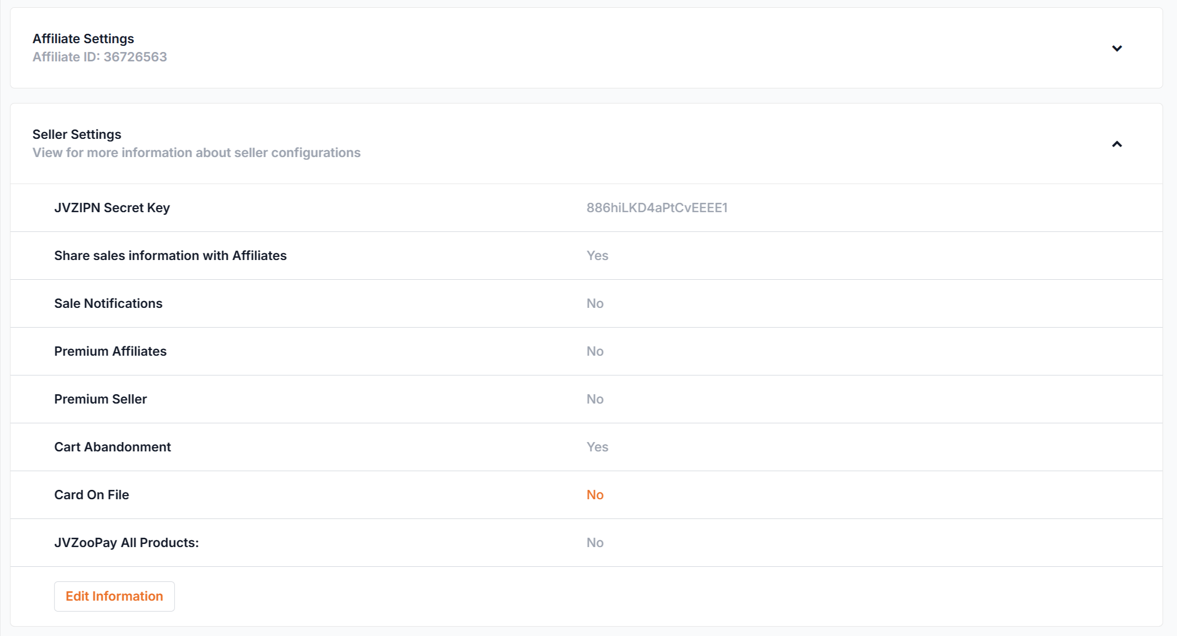Select the Premium Affiliates label
The image size is (1177, 636).
click(110, 351)
